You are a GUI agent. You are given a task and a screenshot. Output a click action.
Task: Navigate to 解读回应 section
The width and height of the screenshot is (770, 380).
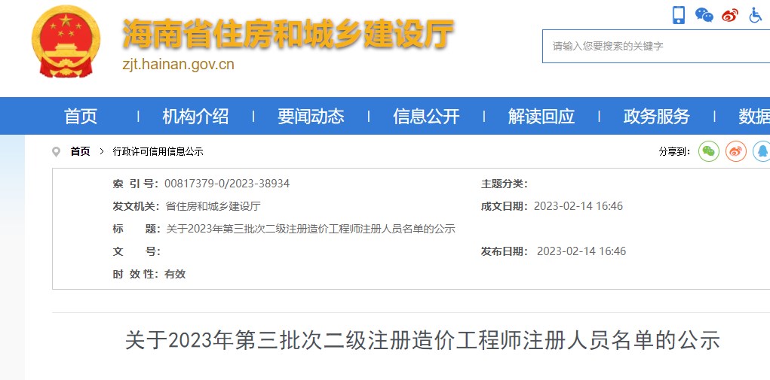(541, 117)
